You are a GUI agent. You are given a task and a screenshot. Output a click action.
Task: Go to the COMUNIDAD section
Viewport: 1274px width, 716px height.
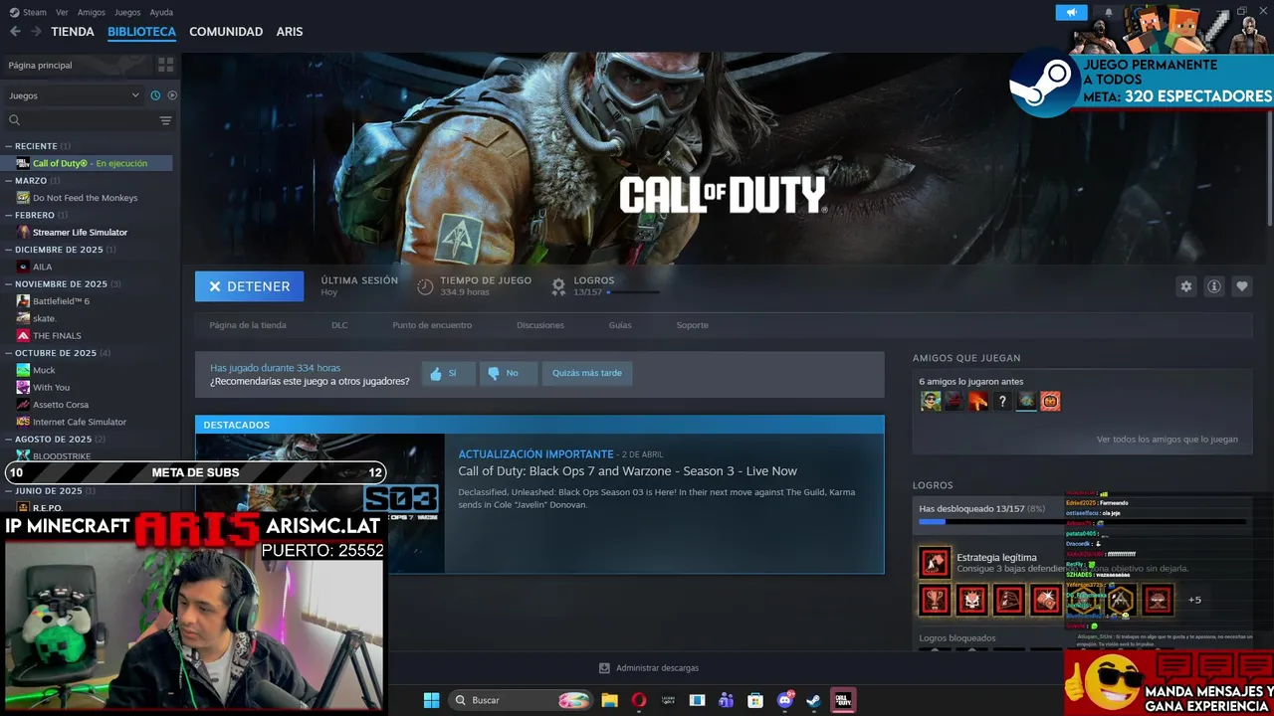pos(226,32)
